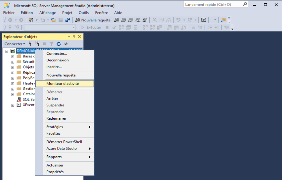
Task: Choose Connecter... in context menu
Action: tap(65, 54)
